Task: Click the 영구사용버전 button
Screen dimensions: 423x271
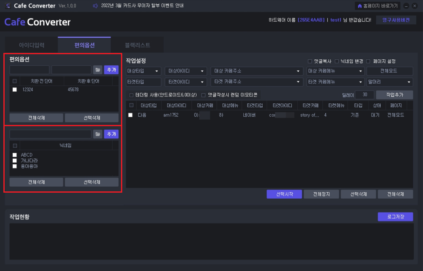Action: 396,20
